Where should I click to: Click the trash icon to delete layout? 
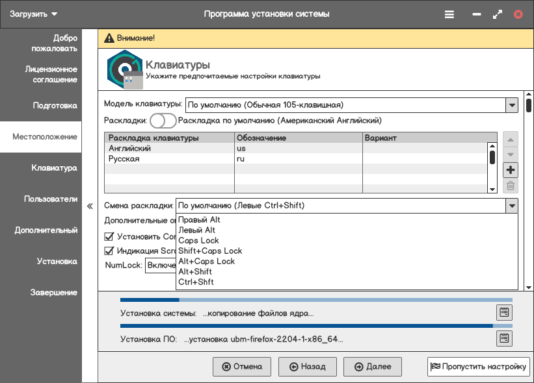point(511,186)
